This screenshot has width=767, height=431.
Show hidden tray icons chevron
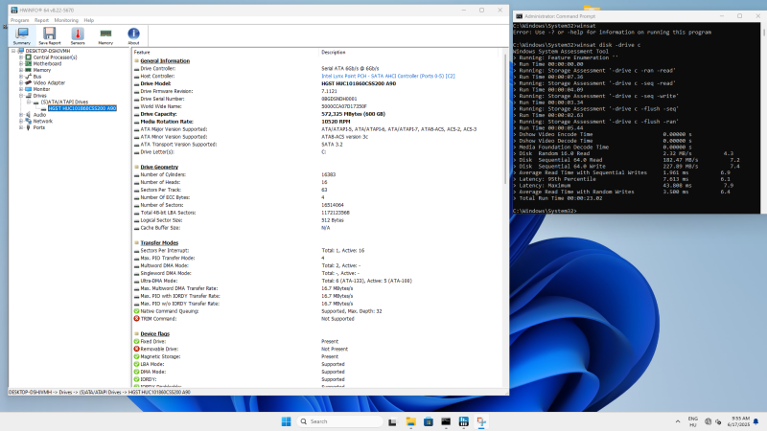point(678,421)
